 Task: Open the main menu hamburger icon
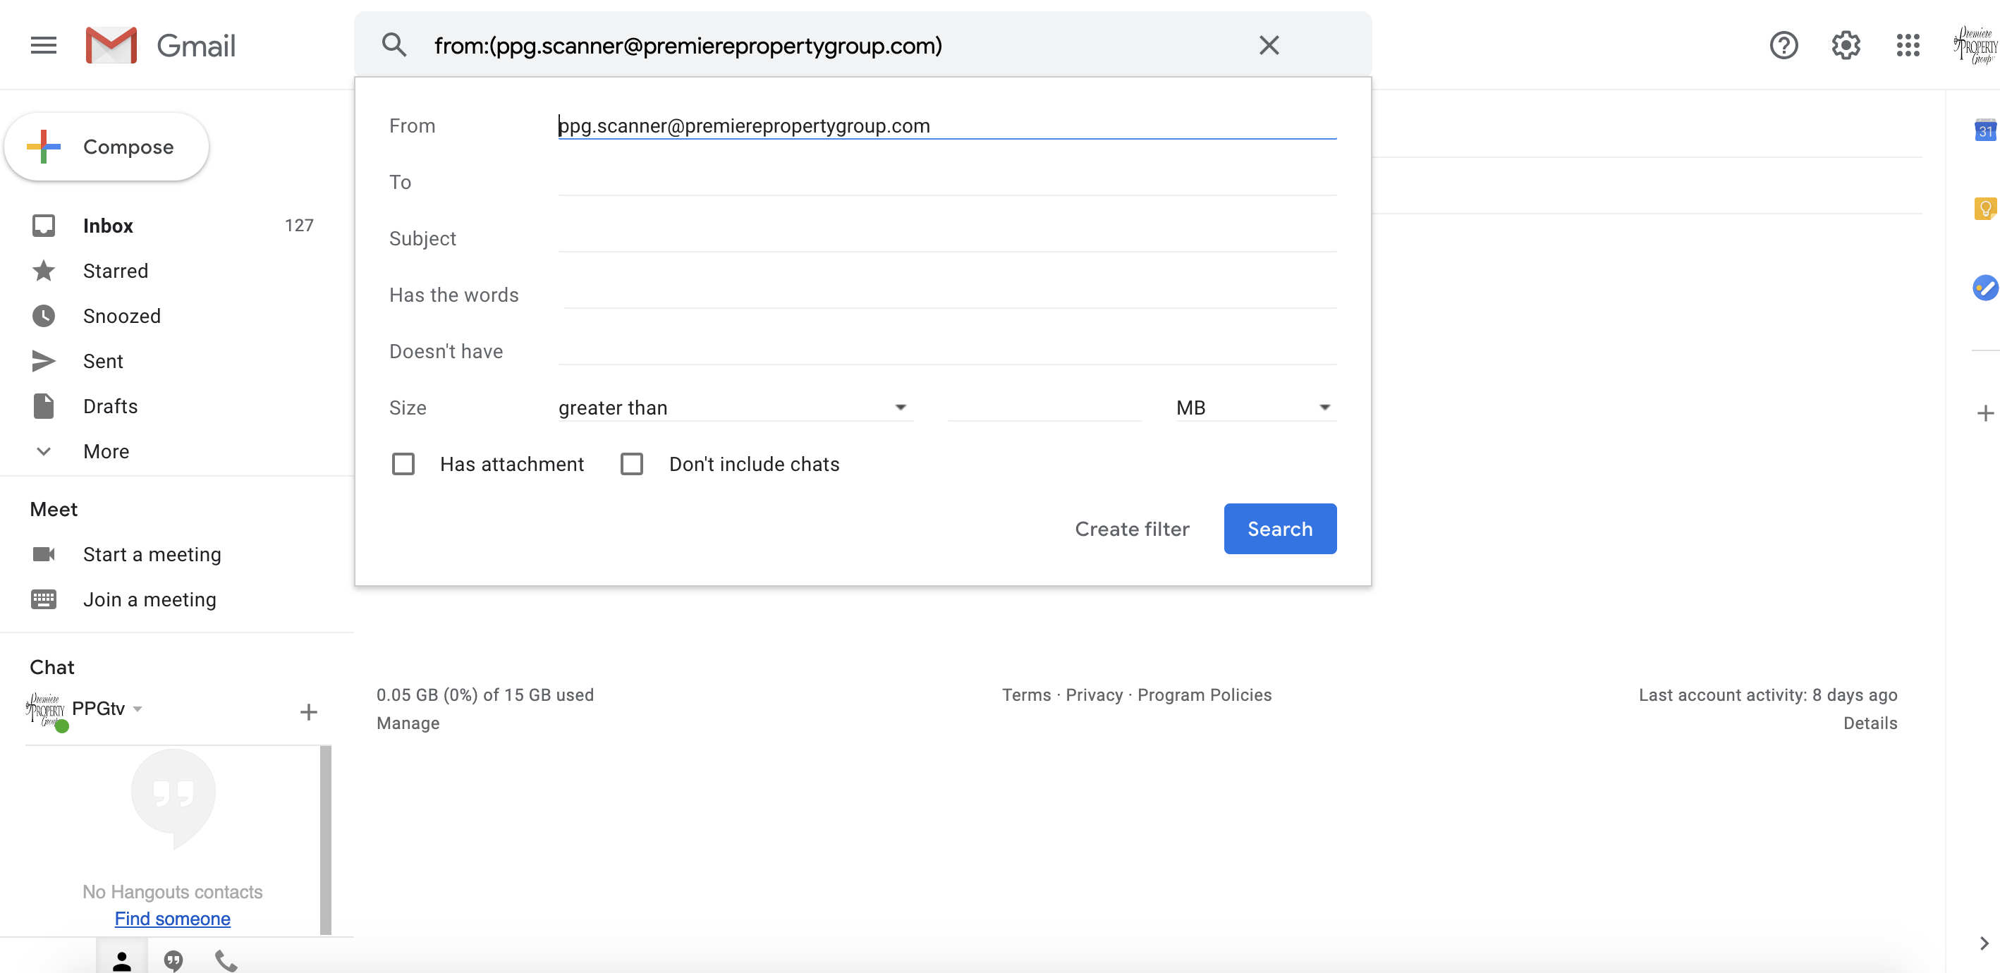[x=44, y=45]
